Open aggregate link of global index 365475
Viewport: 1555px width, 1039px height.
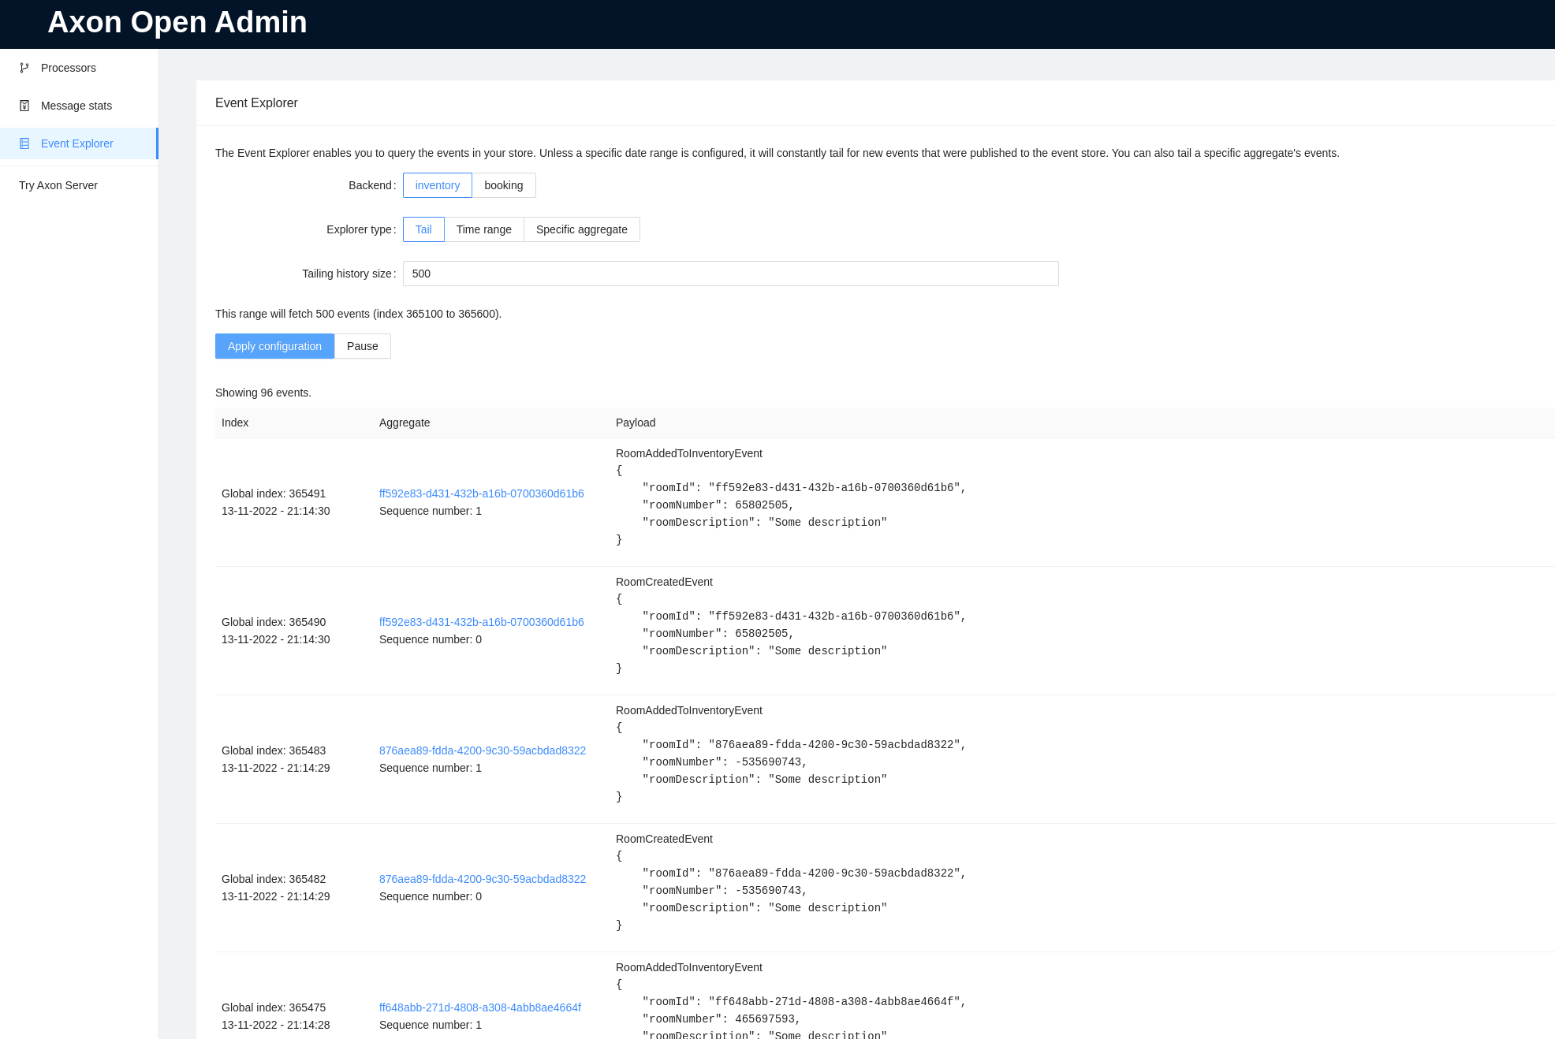[479, 1007]
